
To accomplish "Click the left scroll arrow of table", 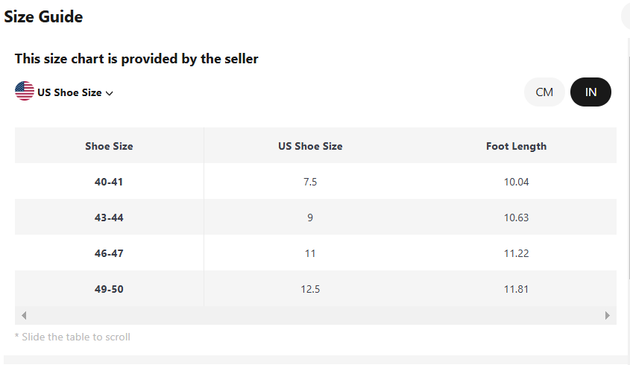I will [x=24, y=316].
